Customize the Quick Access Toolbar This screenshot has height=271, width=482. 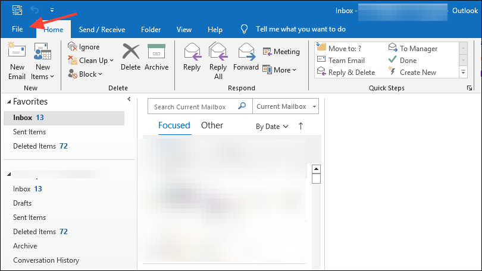coord(52,10)
